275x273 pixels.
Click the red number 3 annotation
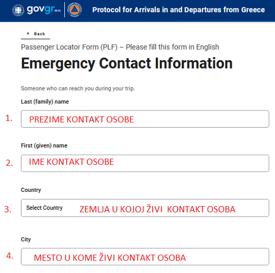coord(8,209)
